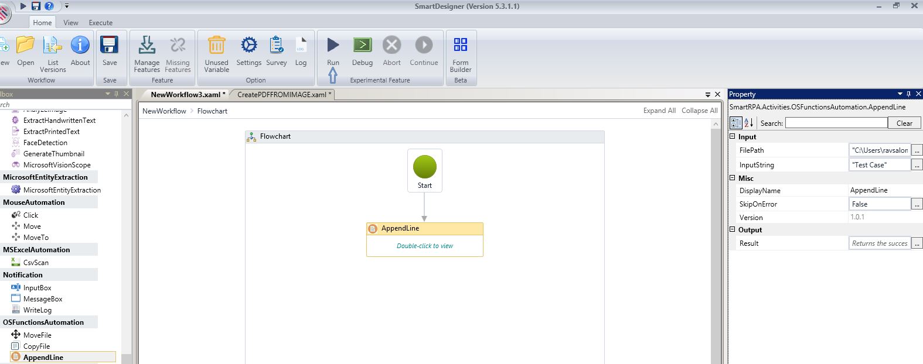Switch to CreatePDFFROMIMAGE.xaml tab
This screenshot has width=923, height=364.
coord(284,94)
